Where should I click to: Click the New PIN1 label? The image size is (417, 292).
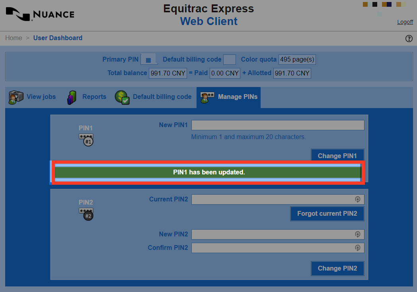pos(173,125)
